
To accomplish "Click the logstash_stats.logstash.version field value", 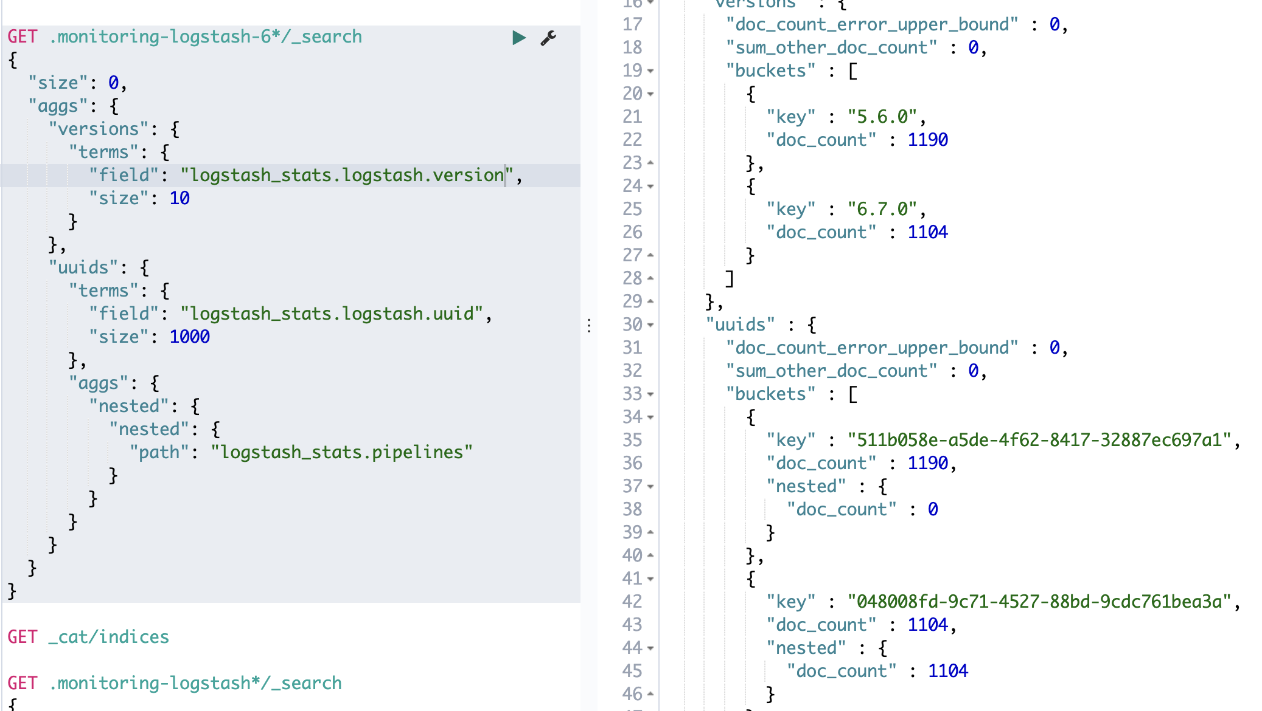I will point(347,176).
